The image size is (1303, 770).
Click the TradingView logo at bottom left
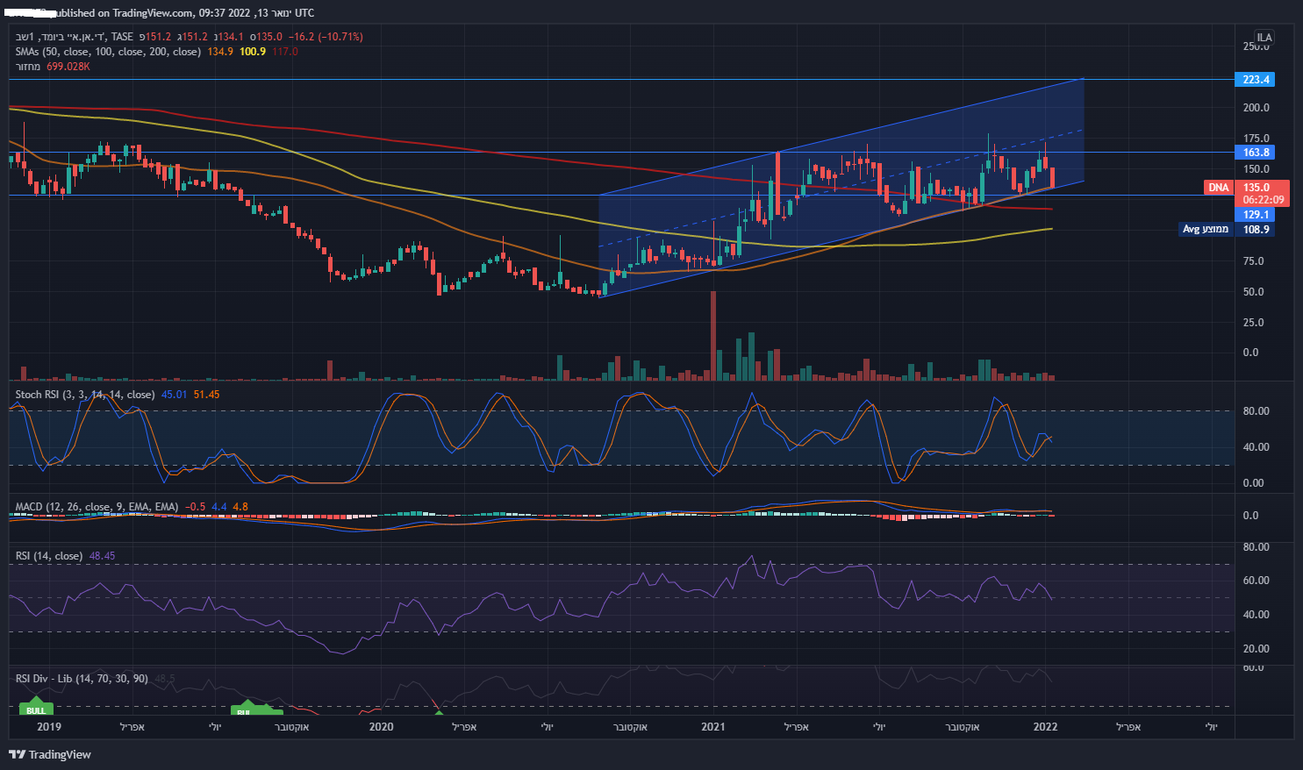point(50,754)
